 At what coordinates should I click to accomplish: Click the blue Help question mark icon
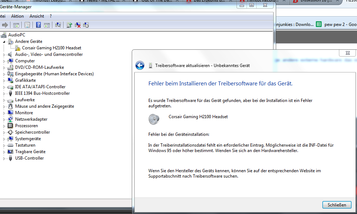[39, 25]
